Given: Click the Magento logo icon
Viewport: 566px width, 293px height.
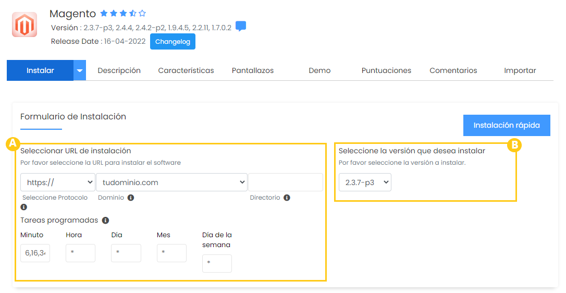Looking at the screenshot, I should pos(24,25).
